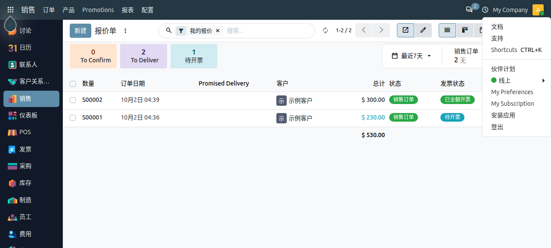Check the box for order S00002
551x248 pixels.
(73, 100)
